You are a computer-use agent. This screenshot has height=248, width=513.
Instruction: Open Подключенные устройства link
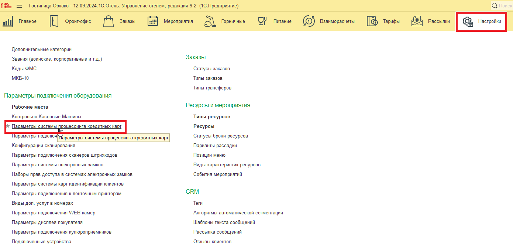click(41, 241)
